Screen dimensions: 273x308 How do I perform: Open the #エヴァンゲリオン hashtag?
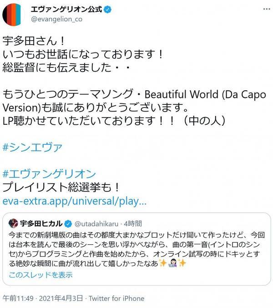49,174
